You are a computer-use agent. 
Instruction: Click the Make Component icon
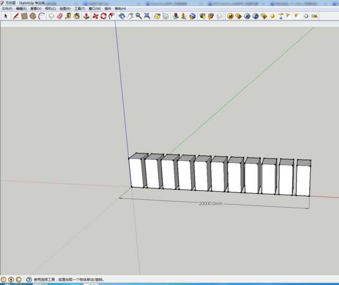point(51,16)
